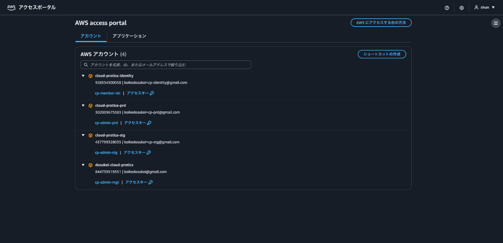Collapse the cloud-pratica-identity account row
Image resolution: width=503 pixels, height=243 pixels.
83,76
